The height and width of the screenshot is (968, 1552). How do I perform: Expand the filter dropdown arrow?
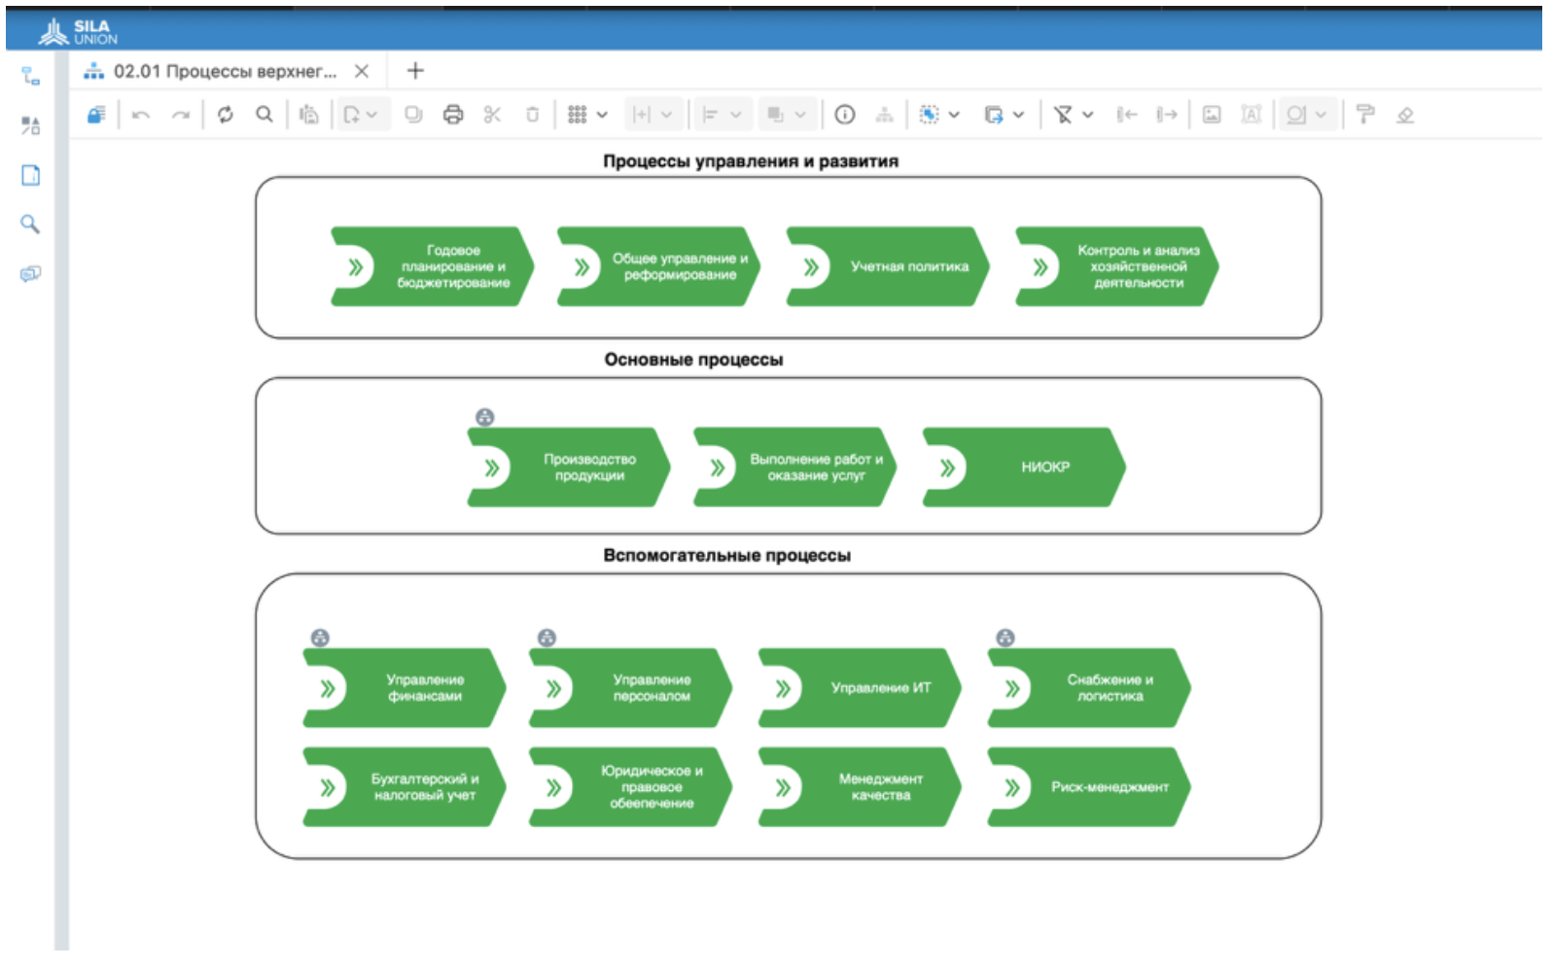coord(1088,115)
